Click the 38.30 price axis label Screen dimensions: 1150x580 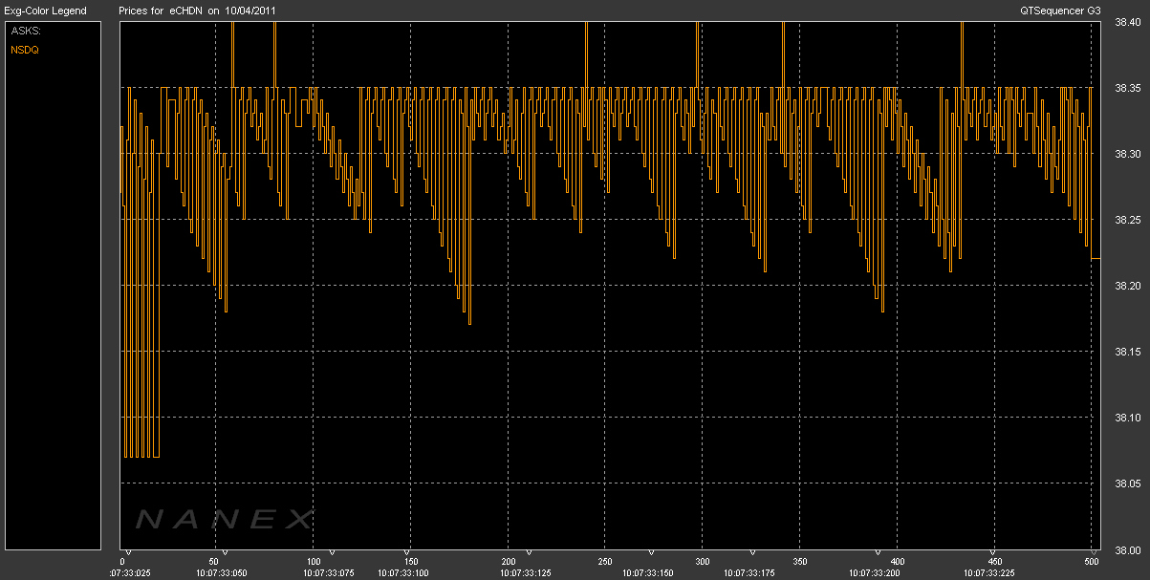1128,155
